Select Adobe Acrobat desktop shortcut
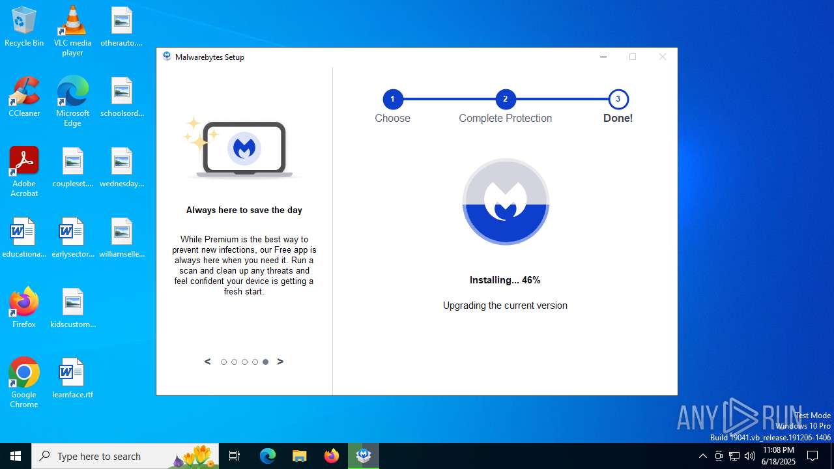This screenshot has height=469, width=834. pos(24,172)
